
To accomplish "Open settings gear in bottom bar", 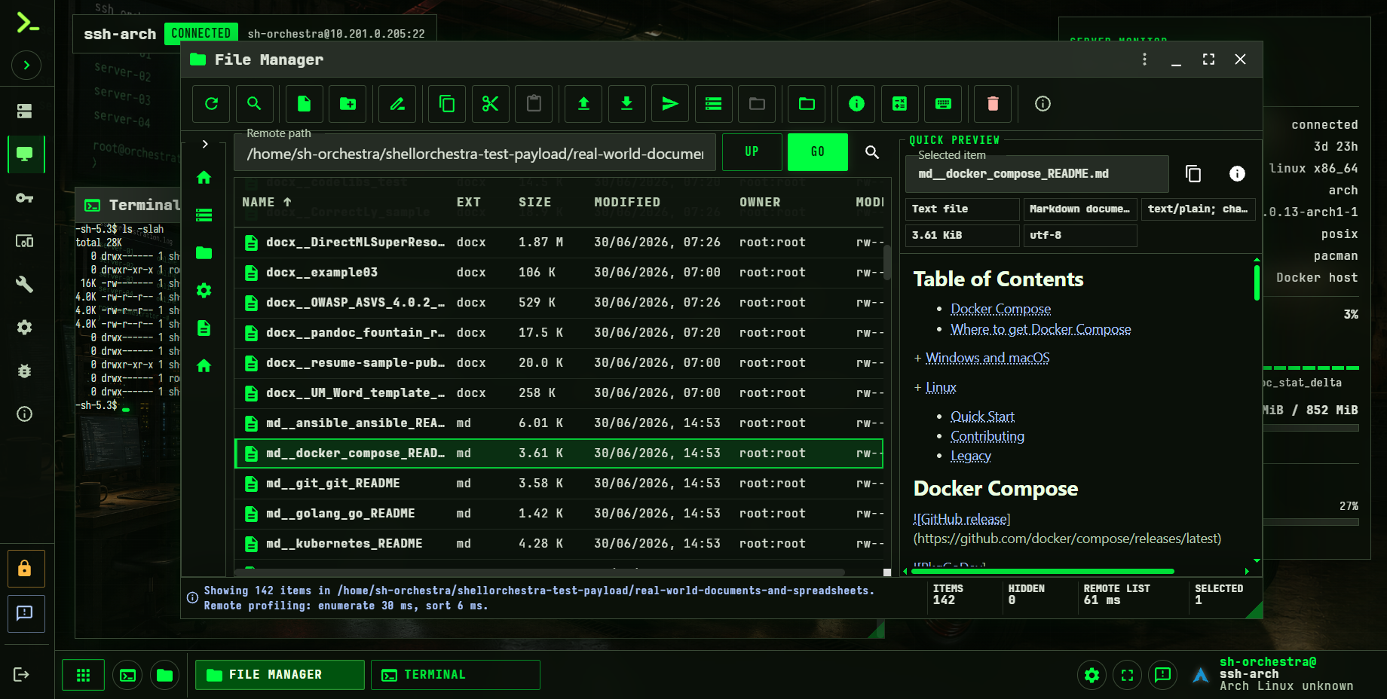I will tap(1092, 675).
